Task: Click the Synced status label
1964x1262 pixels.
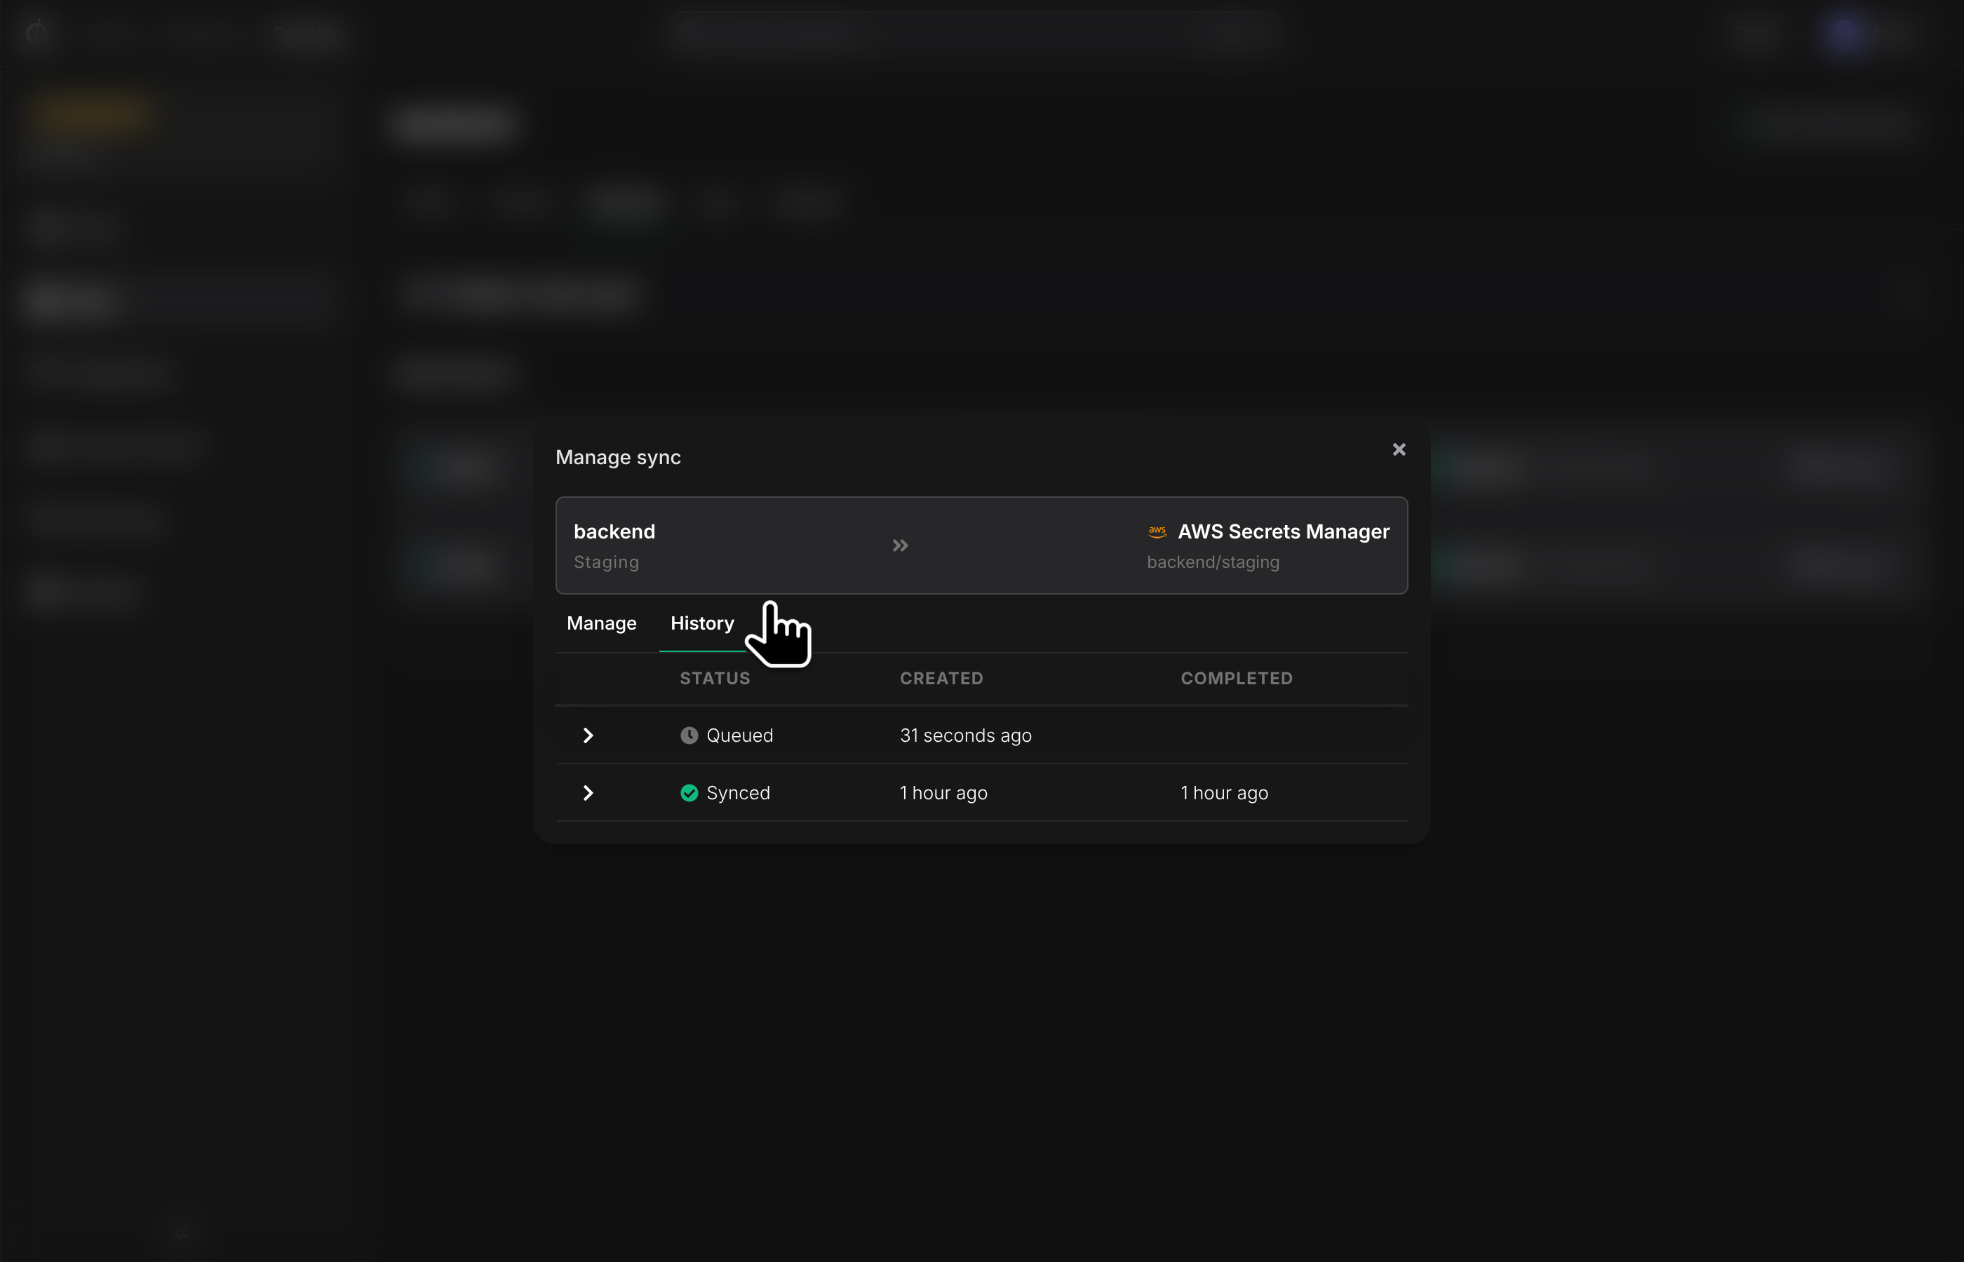Action: click(x=738, y=792)
